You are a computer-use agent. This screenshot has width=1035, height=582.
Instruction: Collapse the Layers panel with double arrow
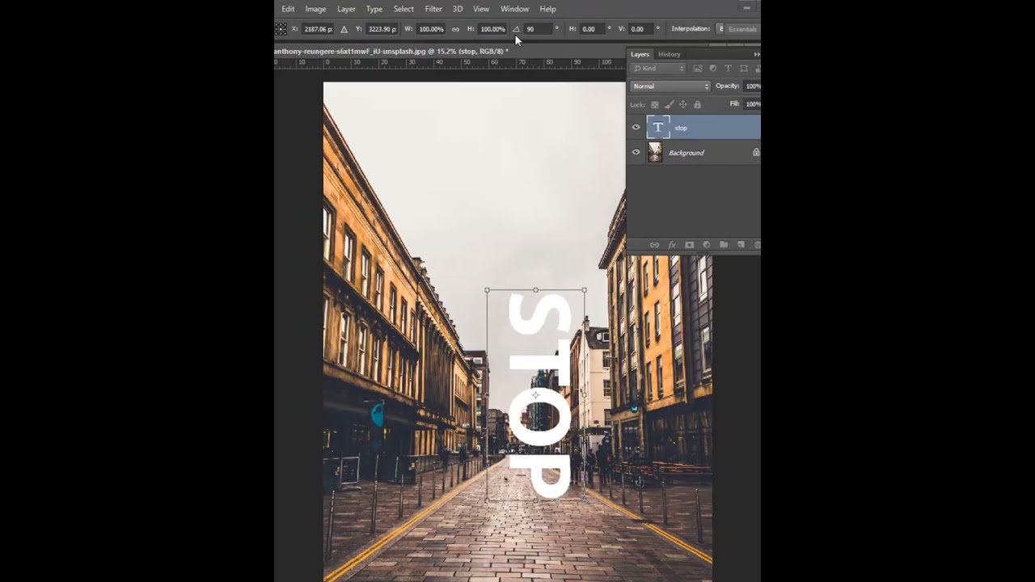[x=757, y=54]
